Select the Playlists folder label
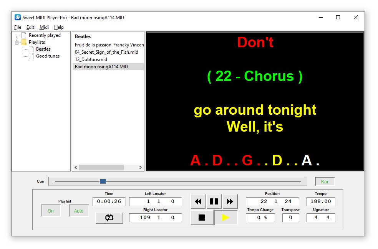This screenshot has height=249, width=378. (37, 42)
